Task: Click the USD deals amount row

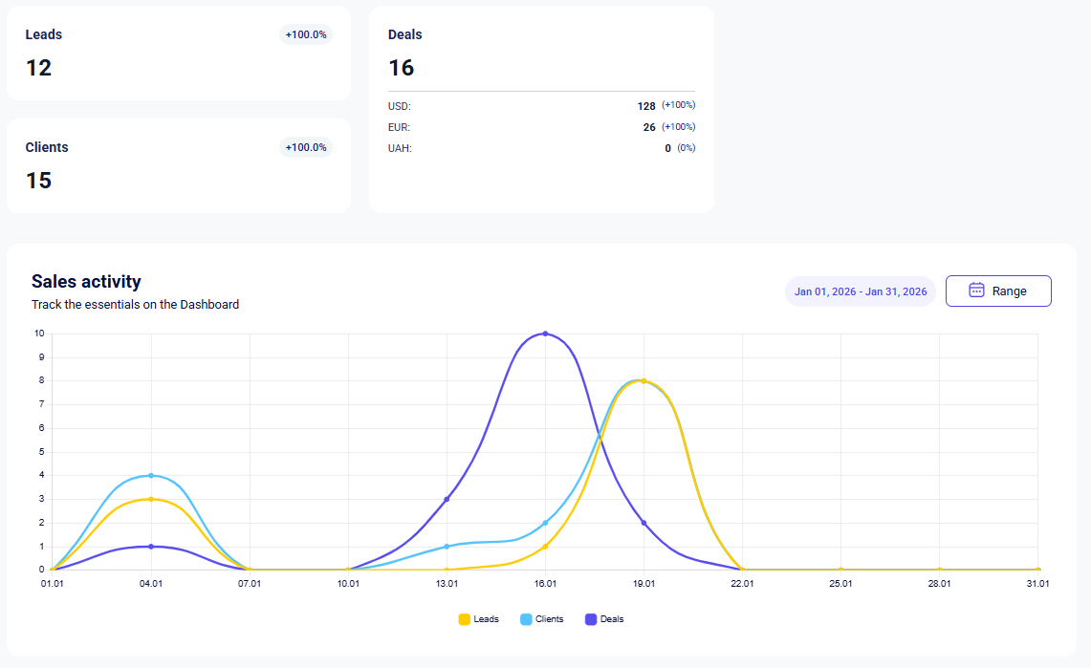Action: [540, 106]
